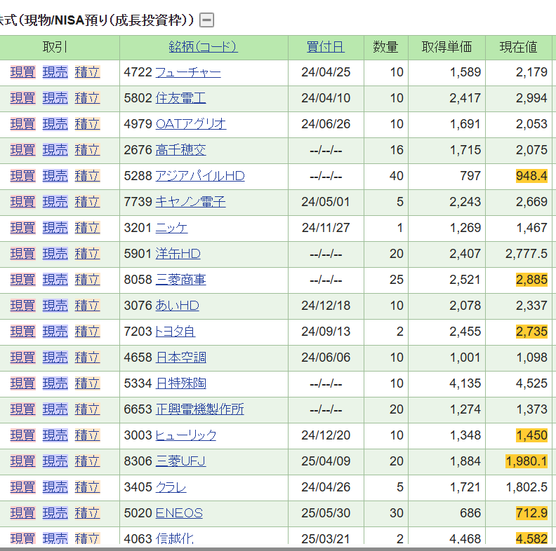
Task: Collapse the 現物/NISA預り section with minus icon
Action: (206, 20)
